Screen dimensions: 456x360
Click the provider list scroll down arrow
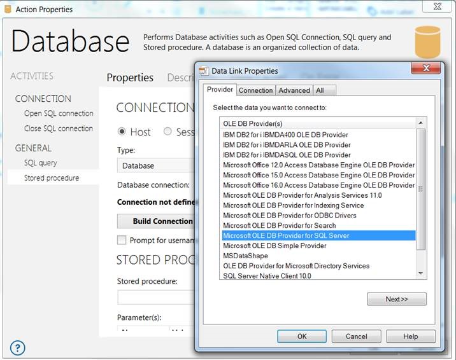pos(420,273)
